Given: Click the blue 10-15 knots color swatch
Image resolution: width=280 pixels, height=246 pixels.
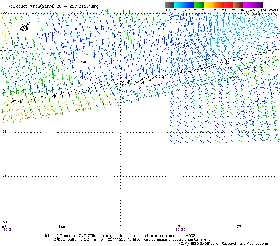Looking at the screenshot, I should pos(189,5).
